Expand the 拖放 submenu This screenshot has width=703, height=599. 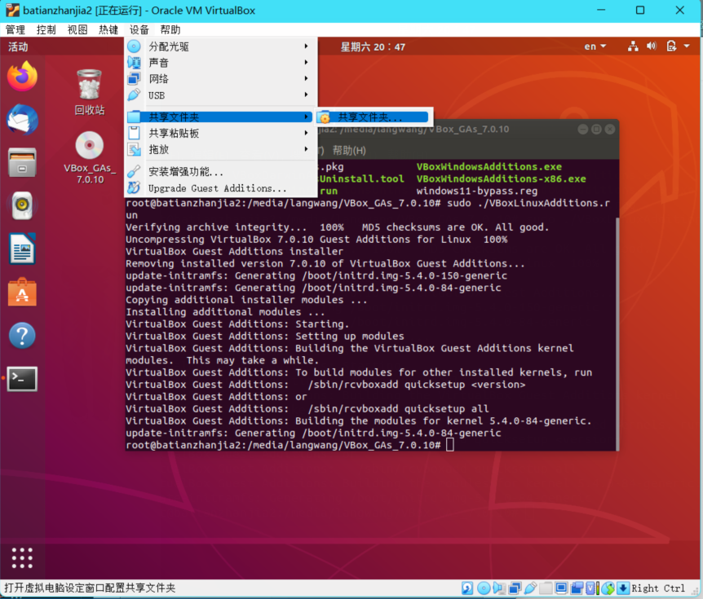pos(220,149)
